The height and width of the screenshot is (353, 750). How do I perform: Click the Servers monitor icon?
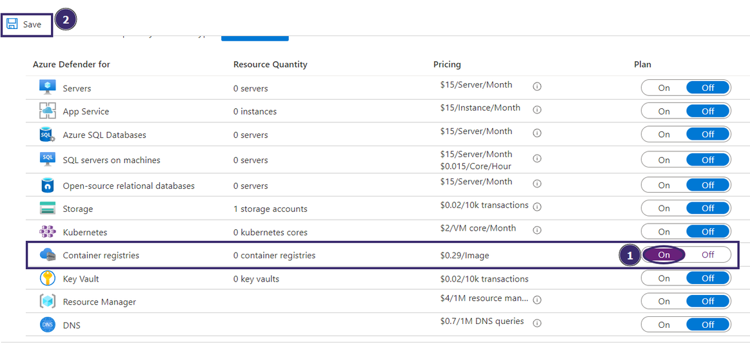tap(48, 88)
